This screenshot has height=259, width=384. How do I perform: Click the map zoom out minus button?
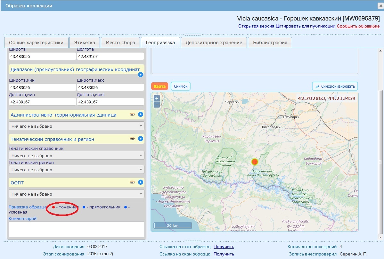point(157,104)
